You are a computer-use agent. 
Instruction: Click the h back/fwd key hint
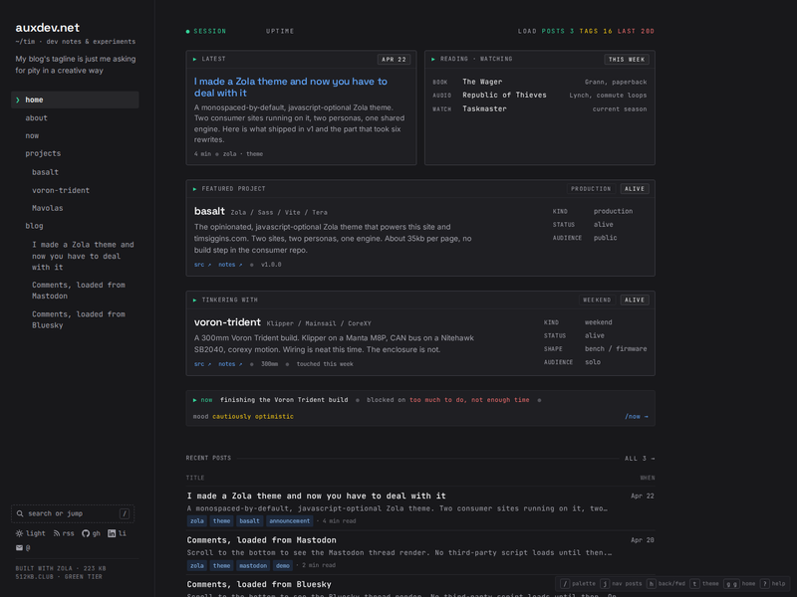click(x=651, y=584)
